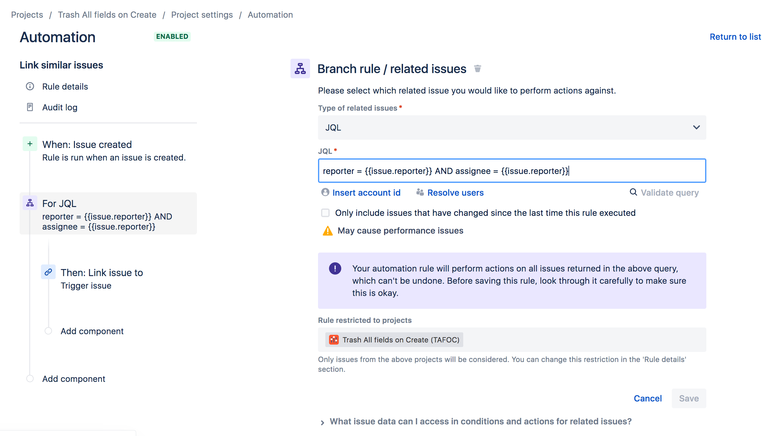Image resolution: width=762 pixels, height=436 pixels.
Task: Enable only include issues changed since last execution
Action: click(x=325, y=213)
